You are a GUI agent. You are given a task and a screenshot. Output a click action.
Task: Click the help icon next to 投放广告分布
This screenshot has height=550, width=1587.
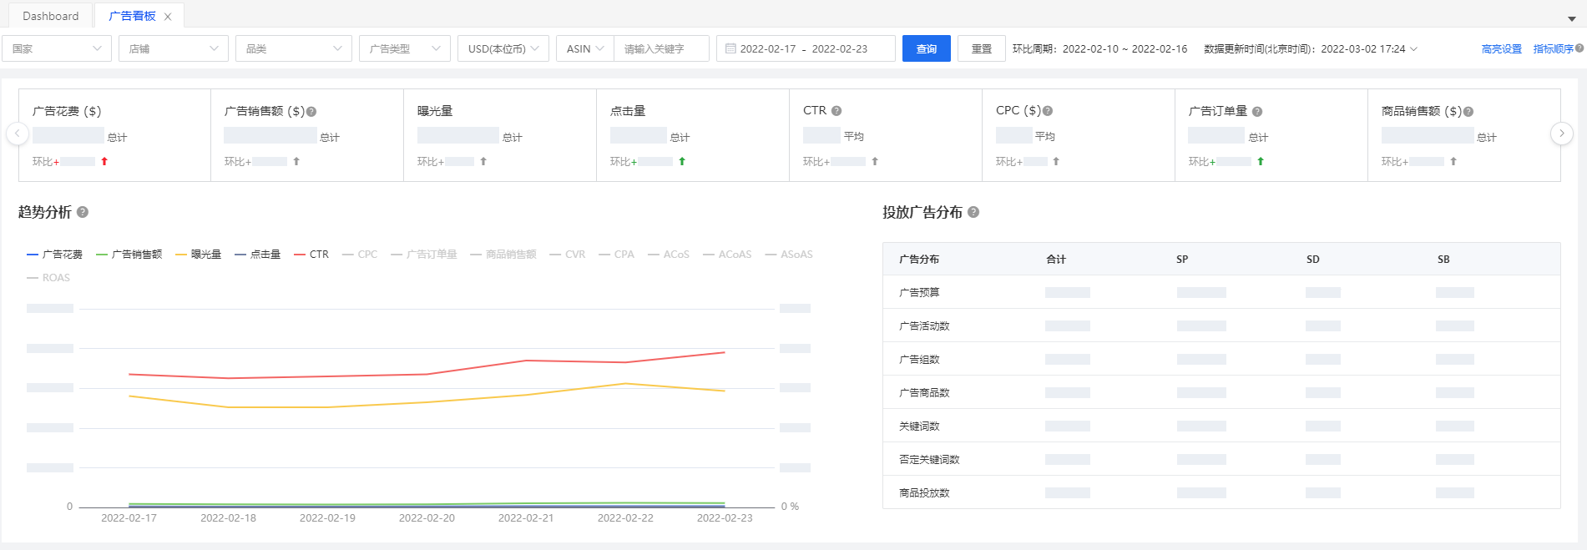(x=973, y=212)
